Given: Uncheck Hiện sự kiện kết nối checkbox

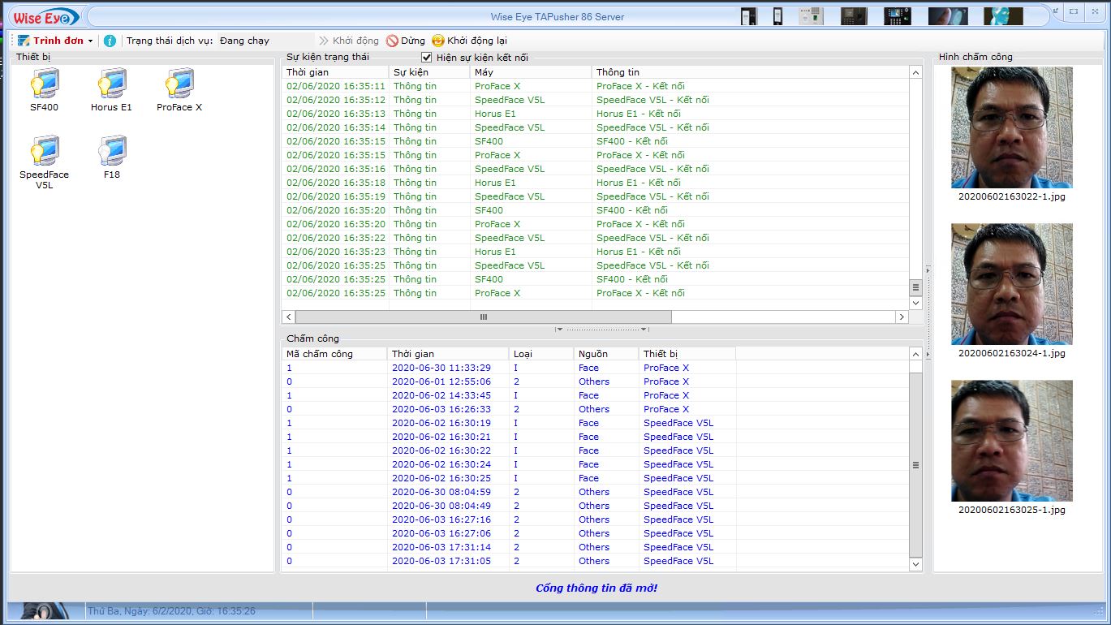Looking at the screenshot, I should (427, 57).
